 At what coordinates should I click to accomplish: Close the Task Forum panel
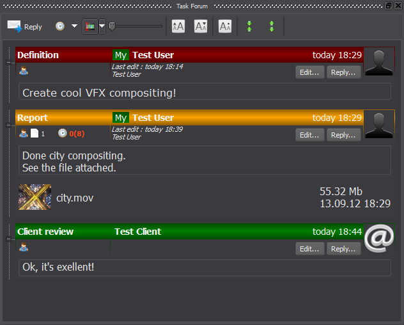coord(398,5)
